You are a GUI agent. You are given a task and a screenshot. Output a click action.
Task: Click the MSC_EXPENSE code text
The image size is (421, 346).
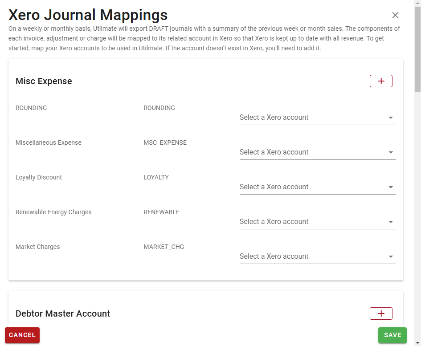tap(165, 142)
